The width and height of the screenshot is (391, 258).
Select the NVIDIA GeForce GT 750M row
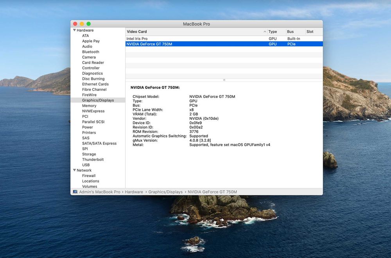[224, 44]
